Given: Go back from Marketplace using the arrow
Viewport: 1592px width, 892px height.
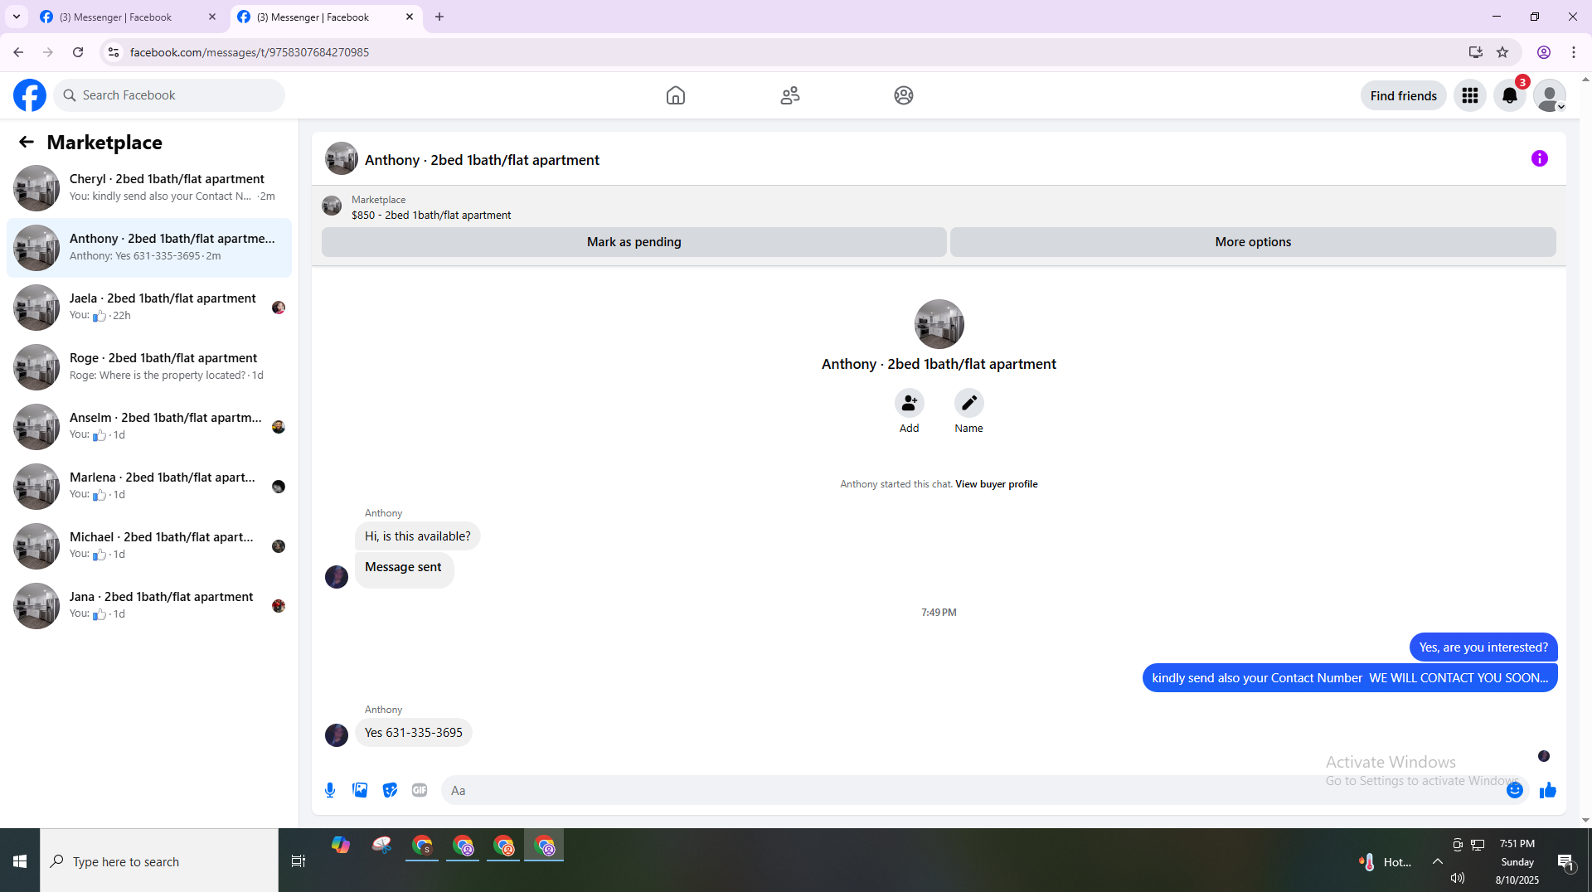Looking at the screenshot, I should 27,143.
